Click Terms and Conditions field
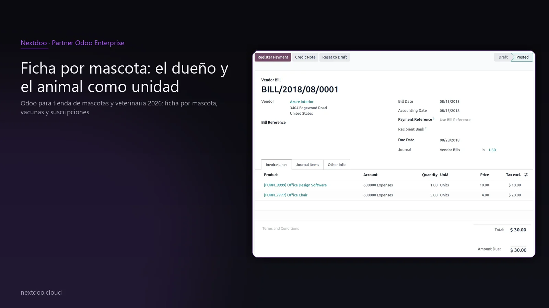 click(280, 229)
